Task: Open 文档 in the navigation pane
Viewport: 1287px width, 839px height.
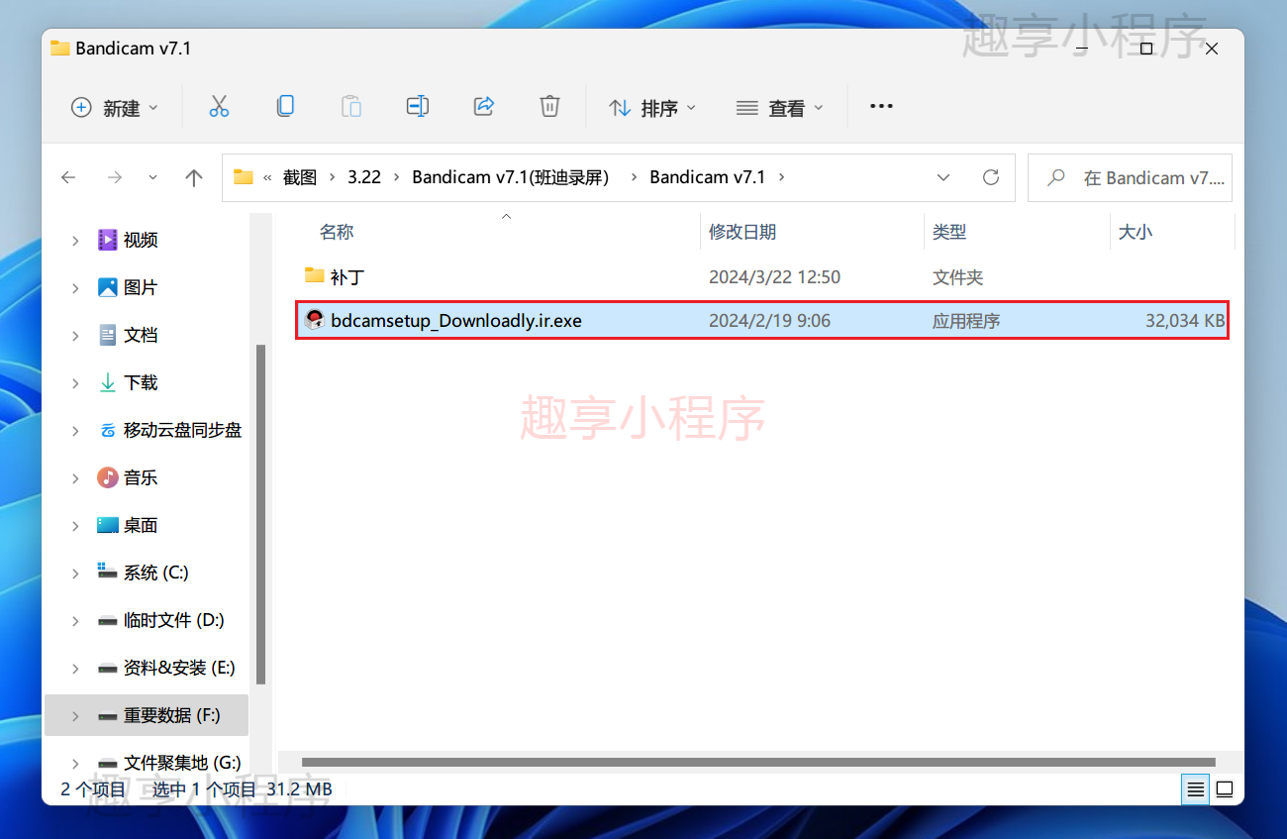Action: 141,335
